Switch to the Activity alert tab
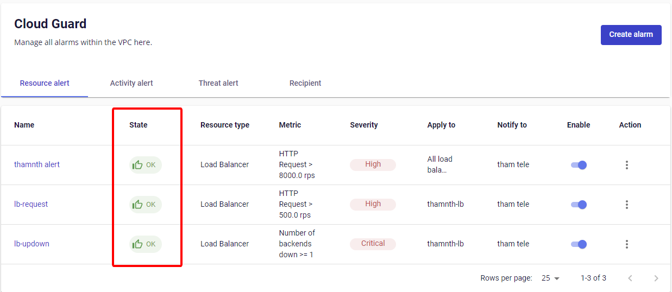This screenshot has height=292, width=672. [x=131, y=83]
